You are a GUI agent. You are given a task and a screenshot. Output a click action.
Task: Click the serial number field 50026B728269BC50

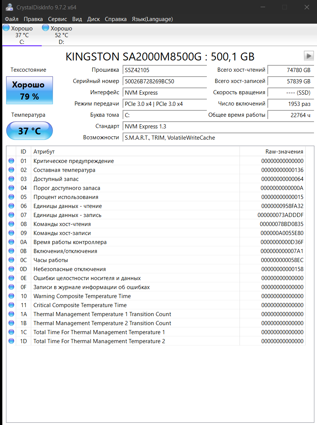pyautogui.click(x=164, y=81)
